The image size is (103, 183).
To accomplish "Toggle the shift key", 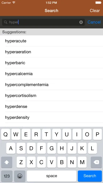I will point(7,162).
